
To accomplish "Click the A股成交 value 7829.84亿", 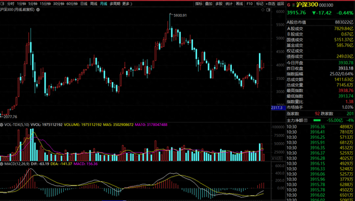I will pos(344,28).
